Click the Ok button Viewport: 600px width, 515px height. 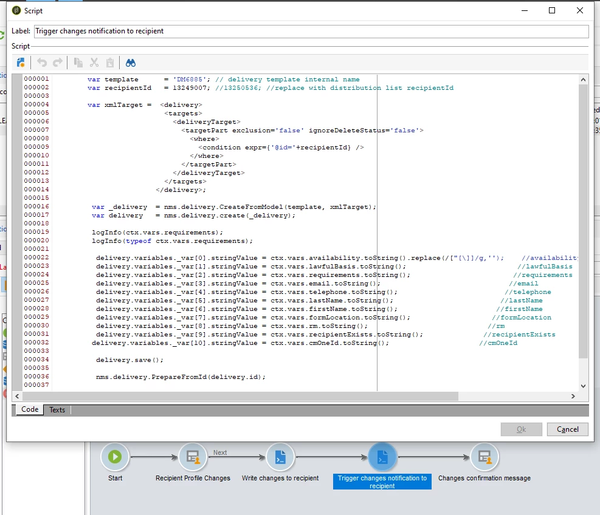point(521,429)
